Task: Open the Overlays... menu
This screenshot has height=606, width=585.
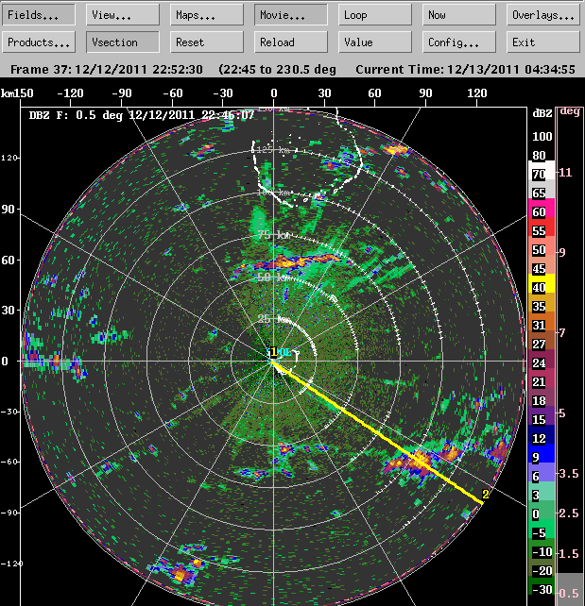Action: pos(543,15)
